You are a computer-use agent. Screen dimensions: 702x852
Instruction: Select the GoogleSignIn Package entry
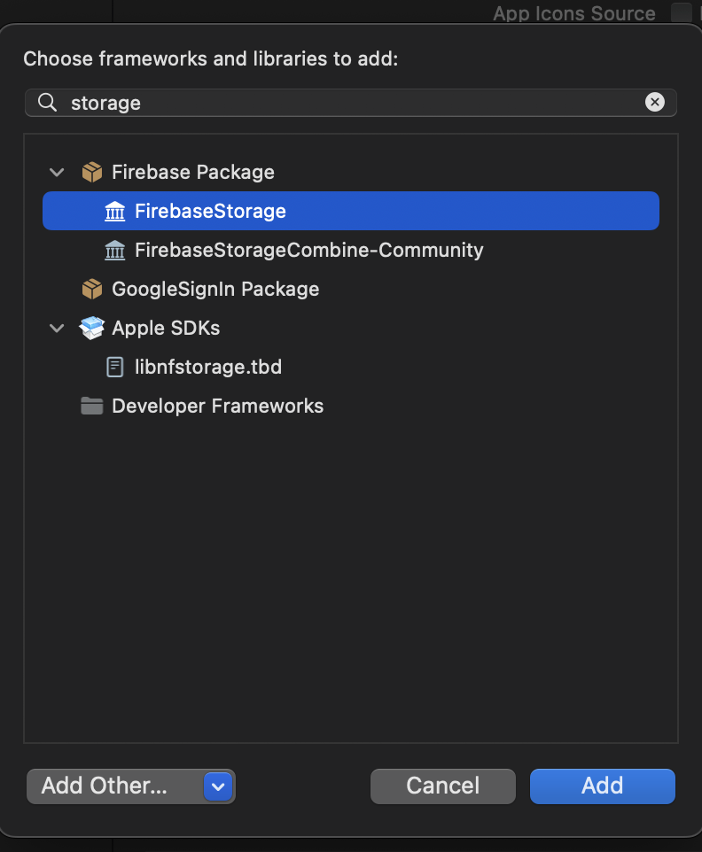pos(215,289)
